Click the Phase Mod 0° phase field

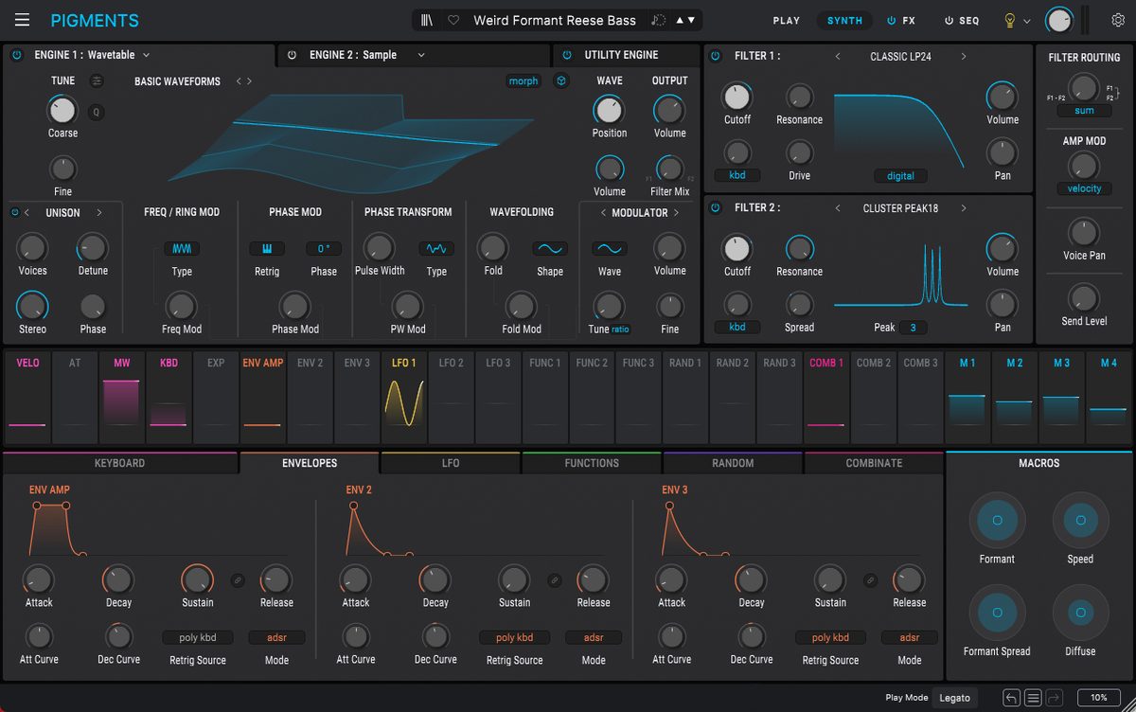coord(324,249)
